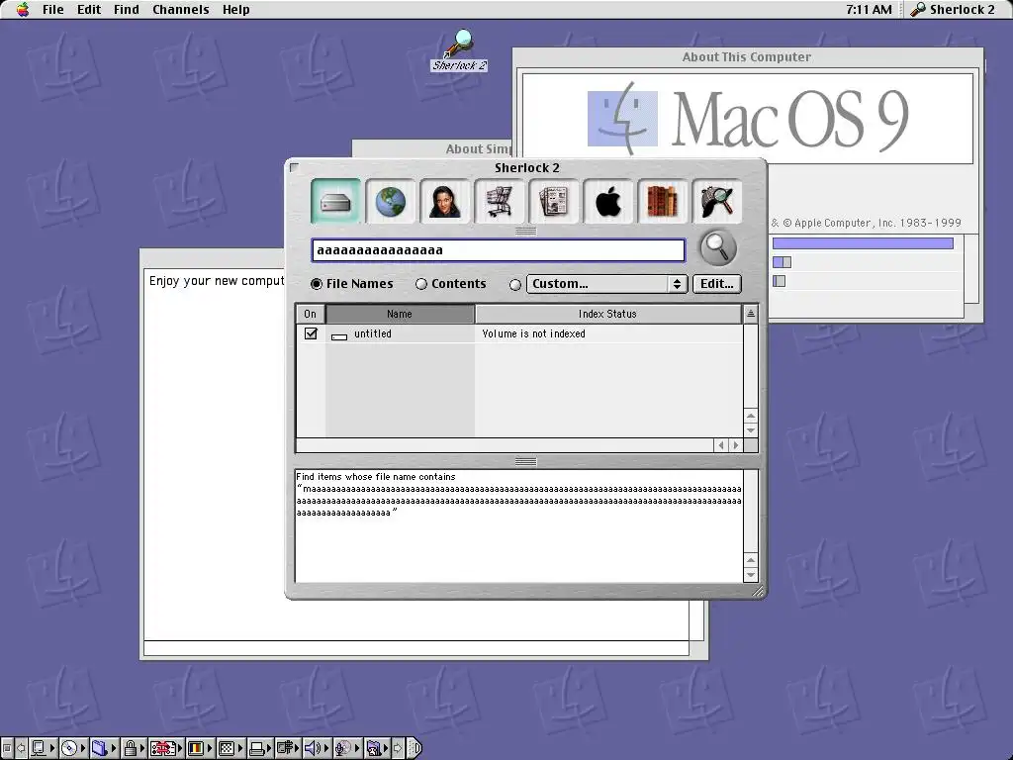This screenshot has width=1013, height=760.
Task: Bring About This Computer window forward via title
Action: point(746,56)
